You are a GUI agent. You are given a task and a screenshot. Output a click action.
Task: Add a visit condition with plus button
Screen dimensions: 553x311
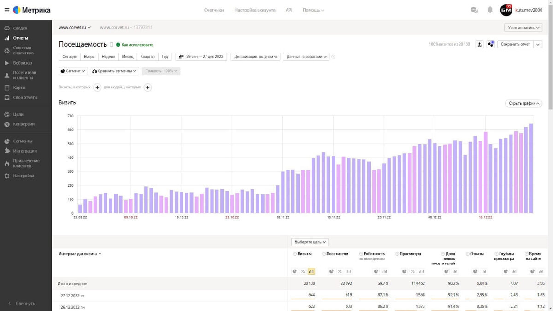click(97, 87)
